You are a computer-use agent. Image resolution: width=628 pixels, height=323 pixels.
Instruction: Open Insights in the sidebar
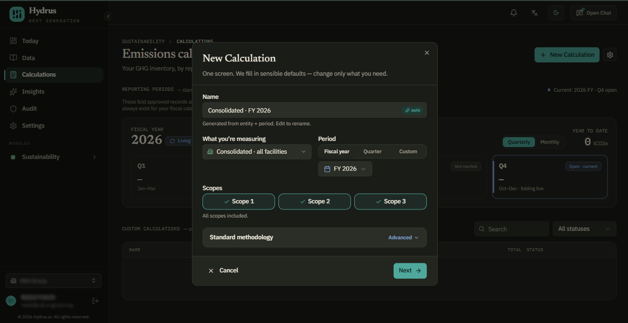54,92
